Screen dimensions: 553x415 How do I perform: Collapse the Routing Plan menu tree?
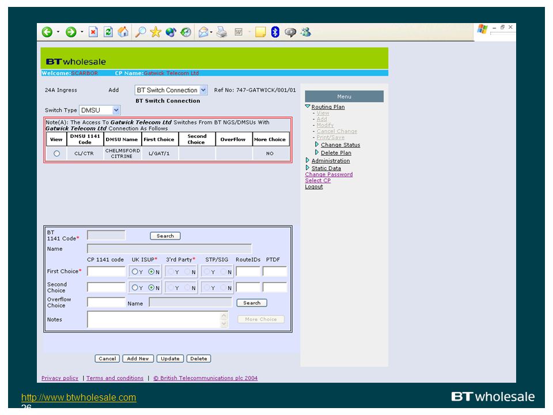pyautogui.click(x=308, y=106)
